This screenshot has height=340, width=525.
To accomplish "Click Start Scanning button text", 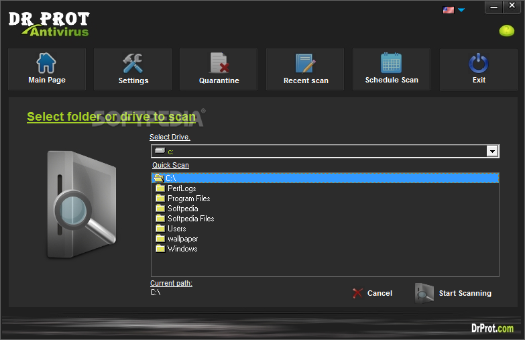I will click(x=465, y=293).
